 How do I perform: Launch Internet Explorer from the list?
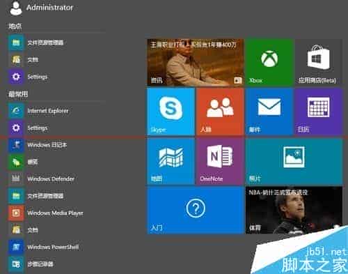pos(38,111)
